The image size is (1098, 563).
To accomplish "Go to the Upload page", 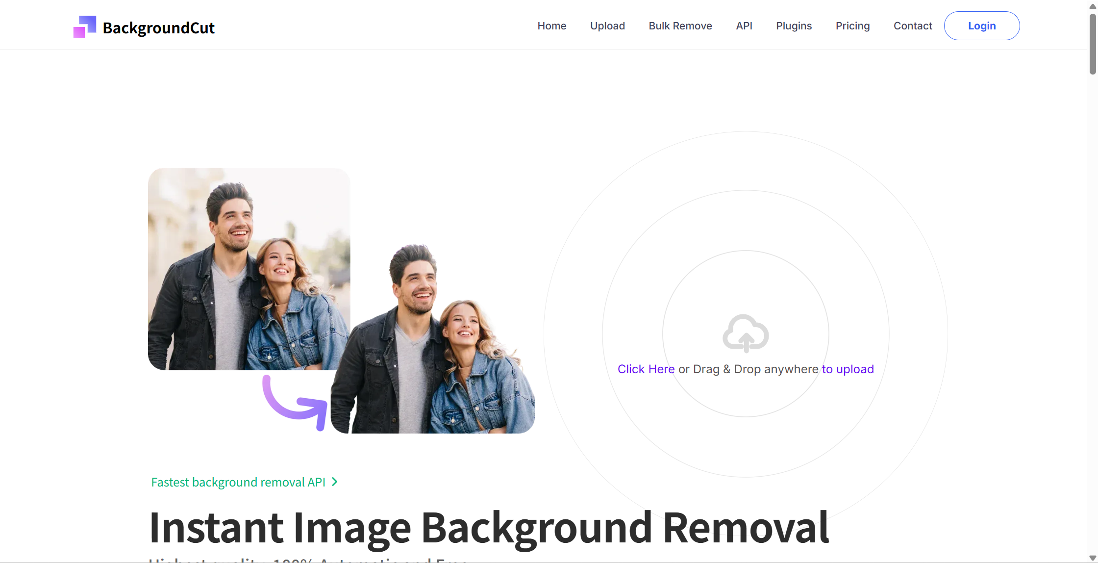I will [x=607, y=26].
